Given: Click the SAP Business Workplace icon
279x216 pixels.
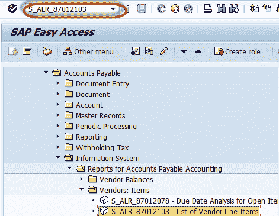Looking at the screenshot, I should (47, 51).
